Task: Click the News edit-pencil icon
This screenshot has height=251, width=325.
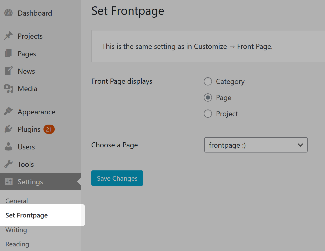Action: pyautogui.click(x=8, y=71)
